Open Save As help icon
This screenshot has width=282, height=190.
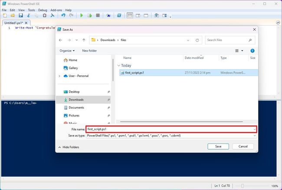(252, 51)
